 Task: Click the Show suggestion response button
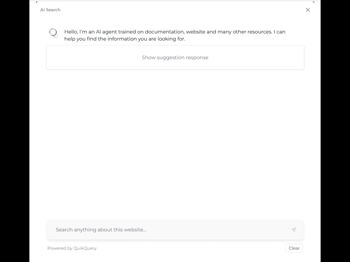[x=175, y=57]
